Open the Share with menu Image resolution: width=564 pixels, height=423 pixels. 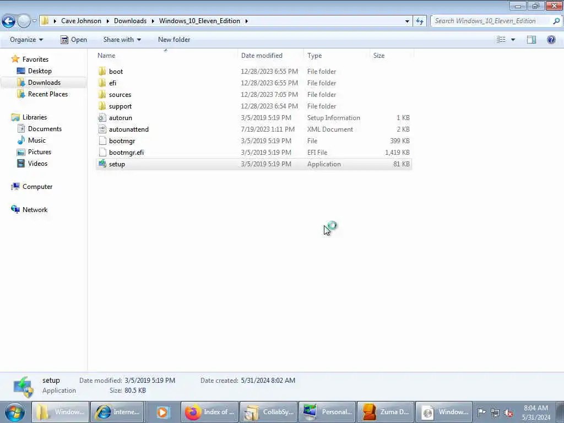[122, 40]
